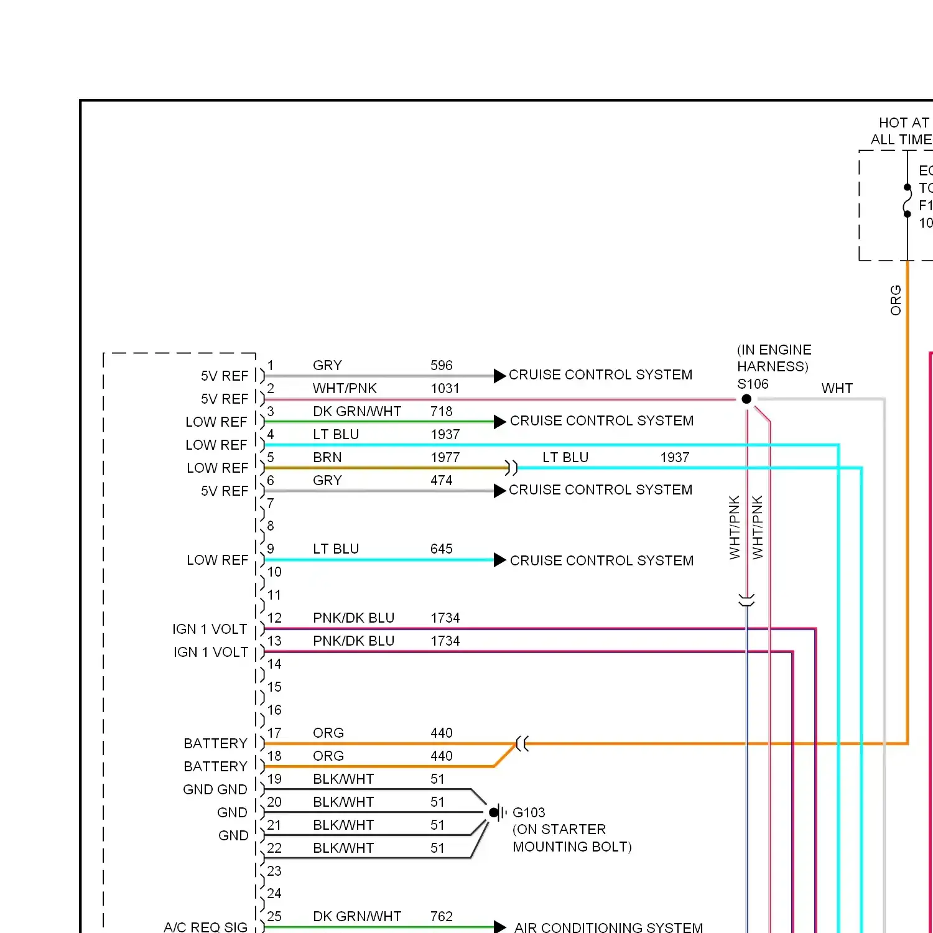Select CRUISE CONTROL SYSTEM on the 718 circuit

click(601, 420)
